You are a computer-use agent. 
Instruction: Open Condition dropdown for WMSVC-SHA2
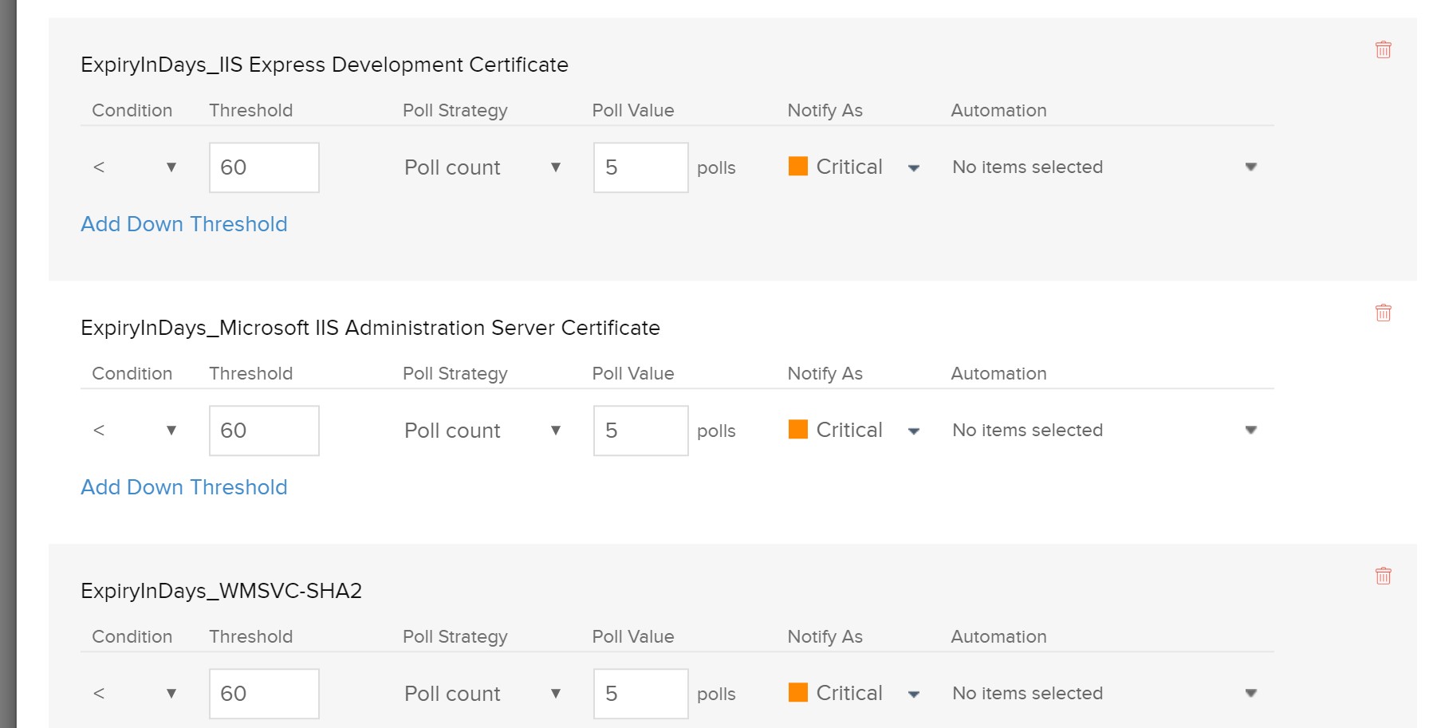point(135,694)
